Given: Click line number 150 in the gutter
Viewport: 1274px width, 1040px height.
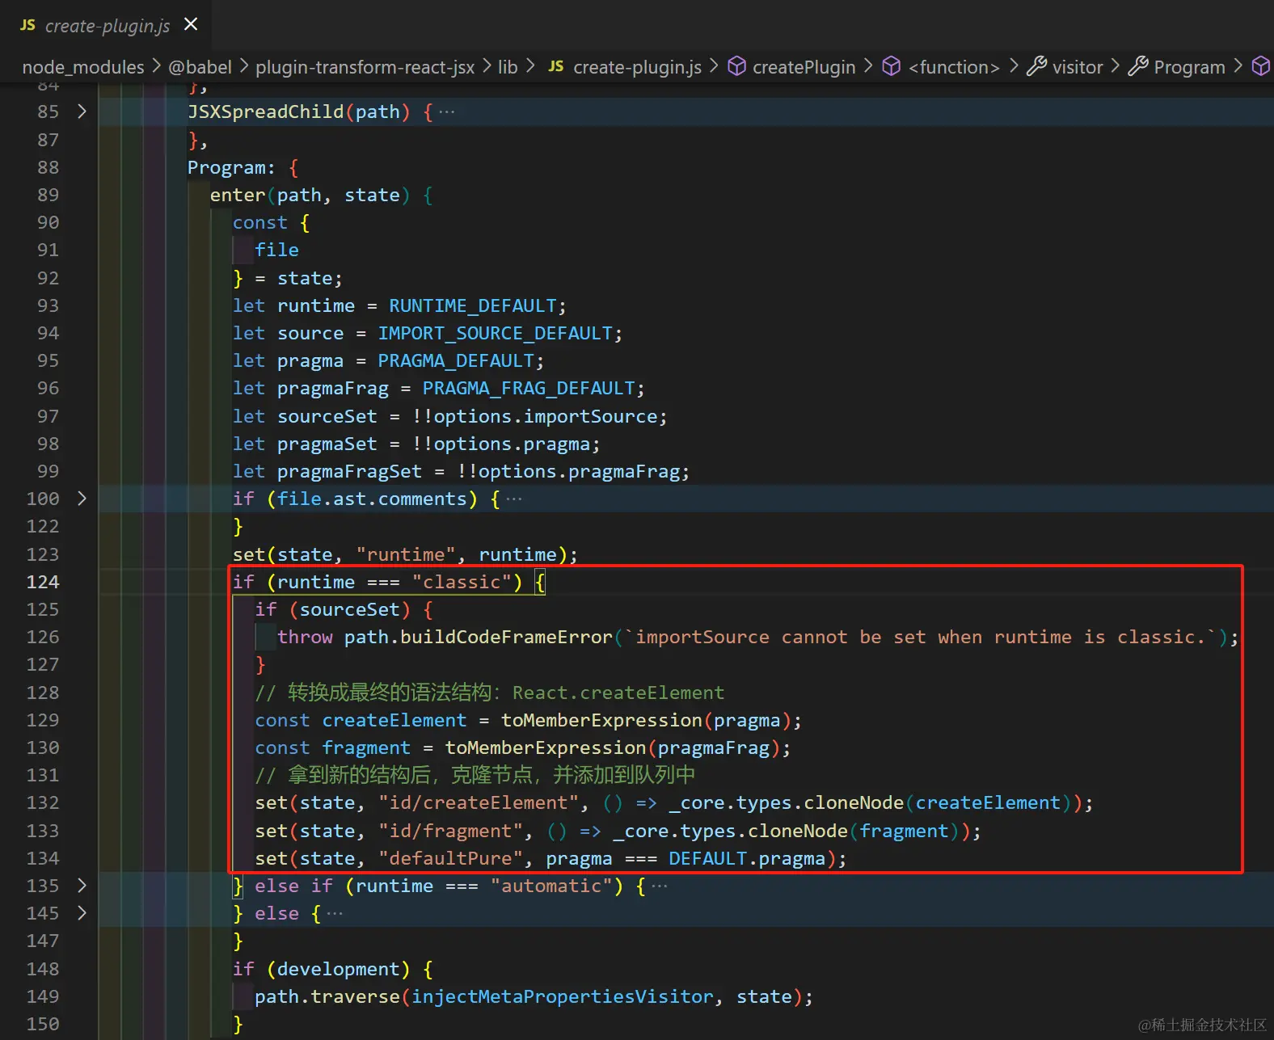Looking at the screenshot, I should [43, 1024].
